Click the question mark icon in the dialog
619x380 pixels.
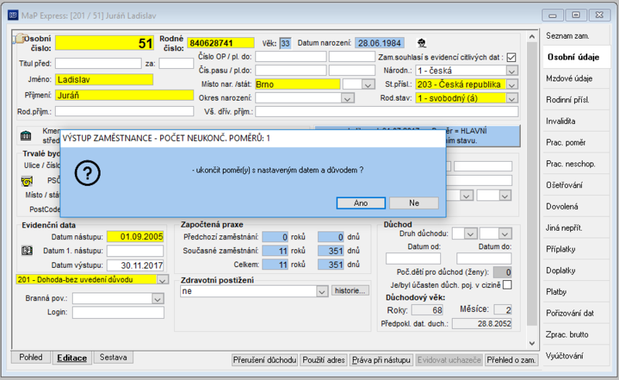(87, 173)
